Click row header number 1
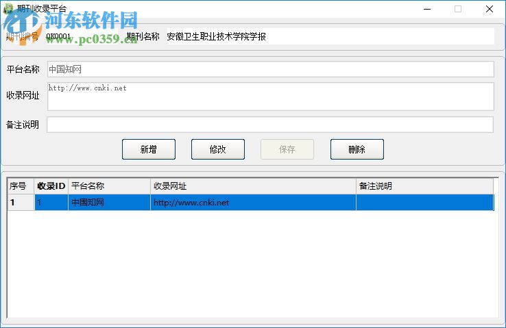Viewport: 506px width, 328px height. coord(21,202)
